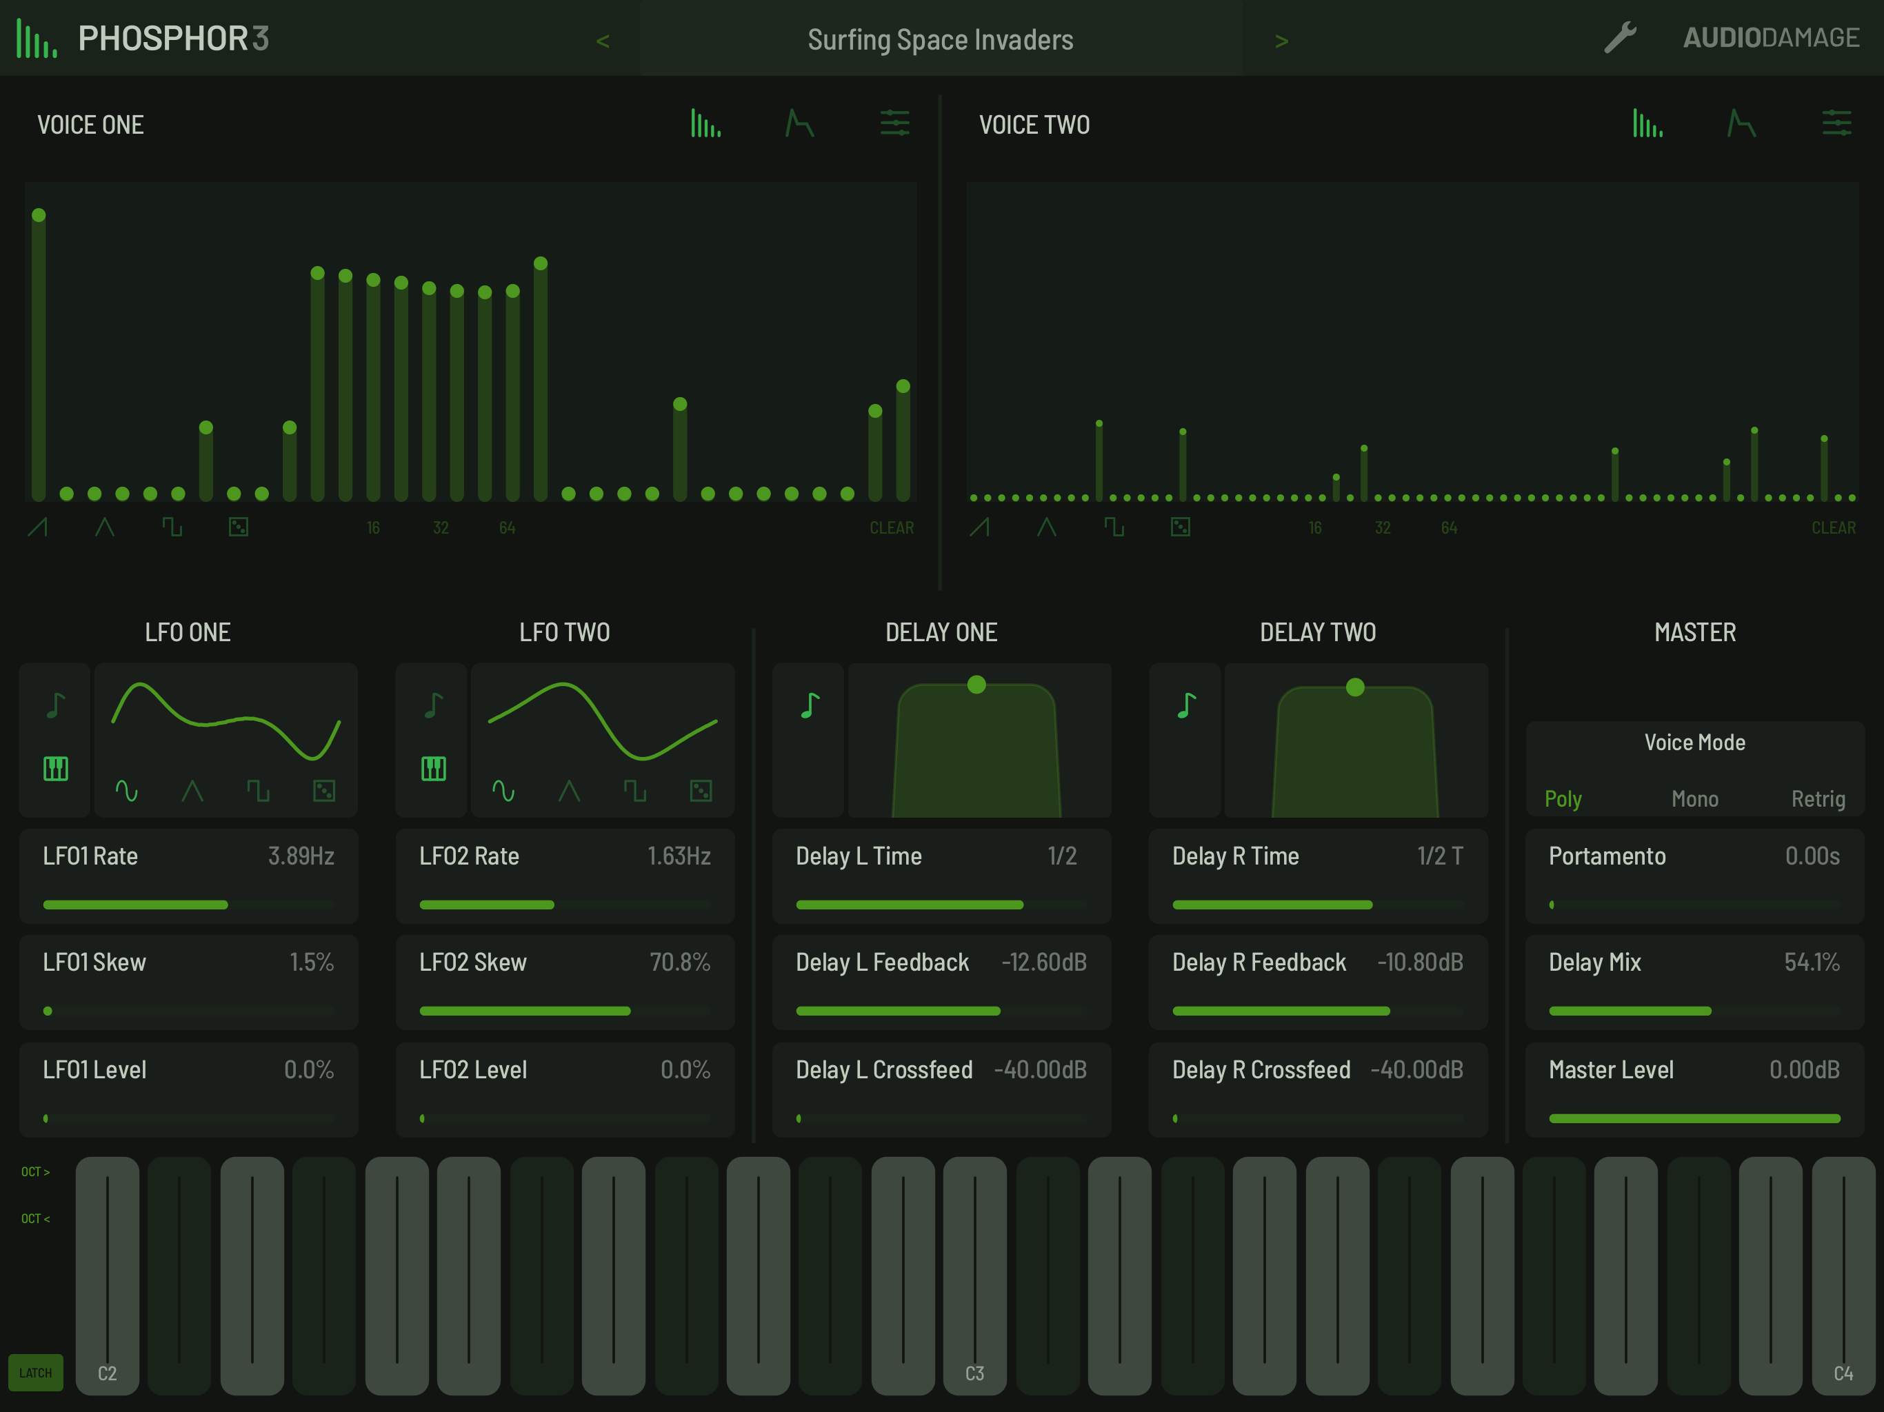This screenshot has width=1884, height=1412.
Task: Adjust the Delay Mix slider
Action: coord(1694,1010)
